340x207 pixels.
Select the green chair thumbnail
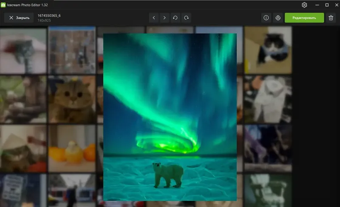268,190
